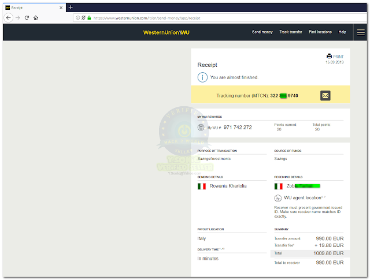The image size is (370, 280).
Task: Click the Italy flag next to Rowania Khartolia
Action: pos(202,186)
